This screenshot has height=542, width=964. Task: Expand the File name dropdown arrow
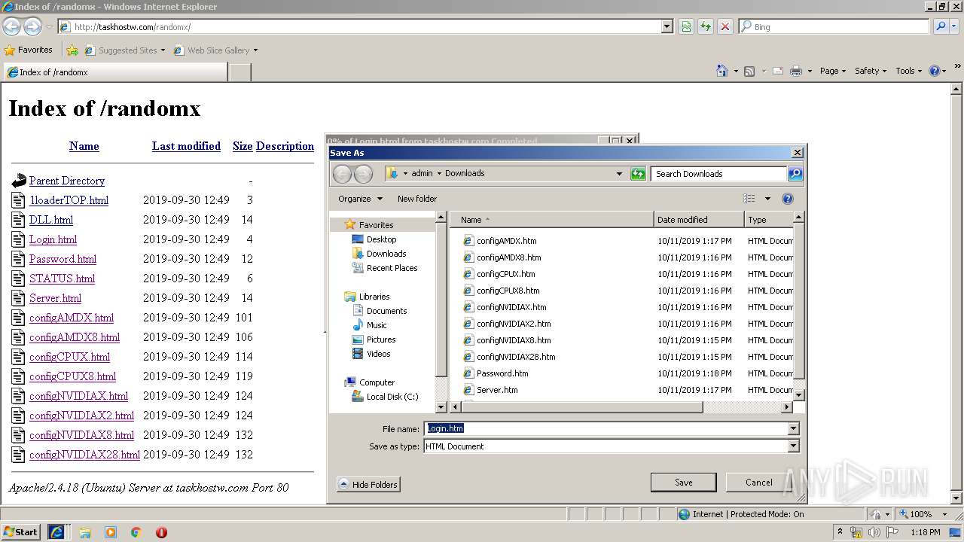793,428
